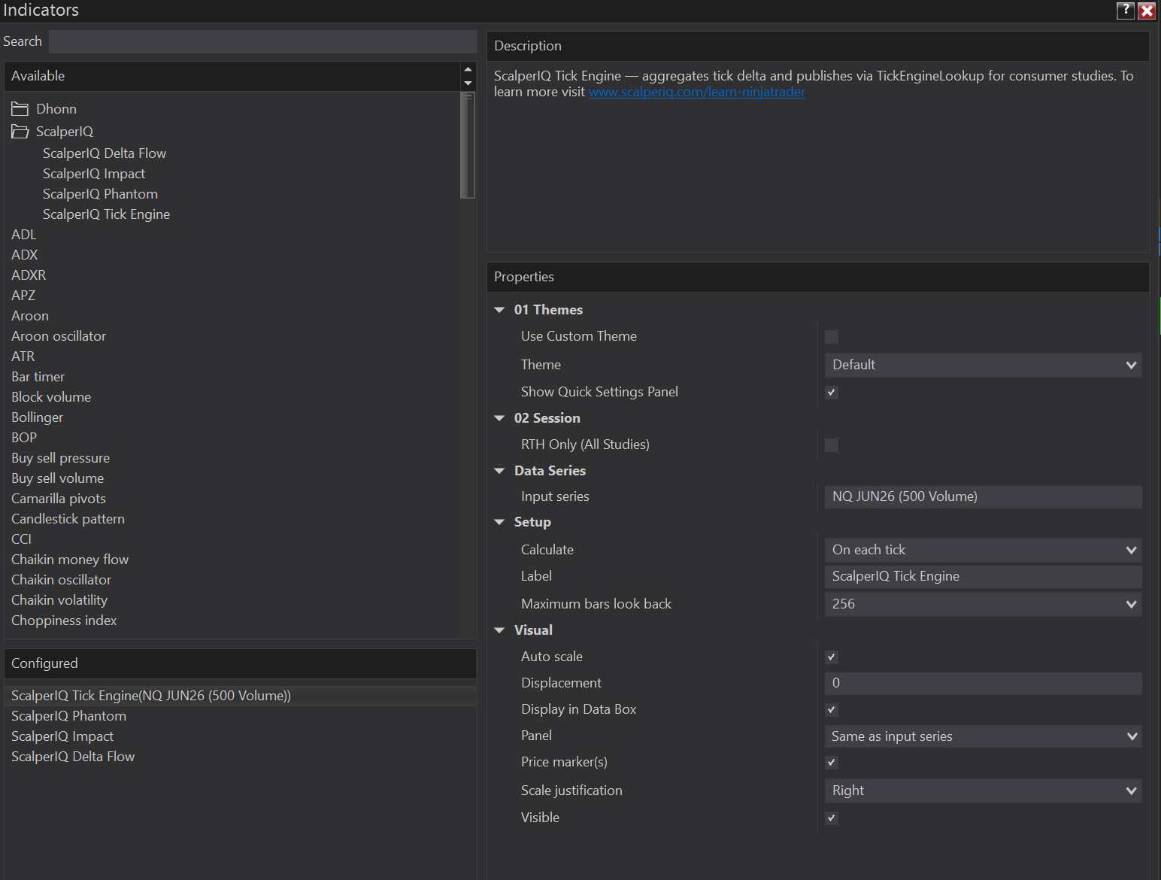Click the Available list up arrow
The image size is (1161, 880).
[468, 69]
